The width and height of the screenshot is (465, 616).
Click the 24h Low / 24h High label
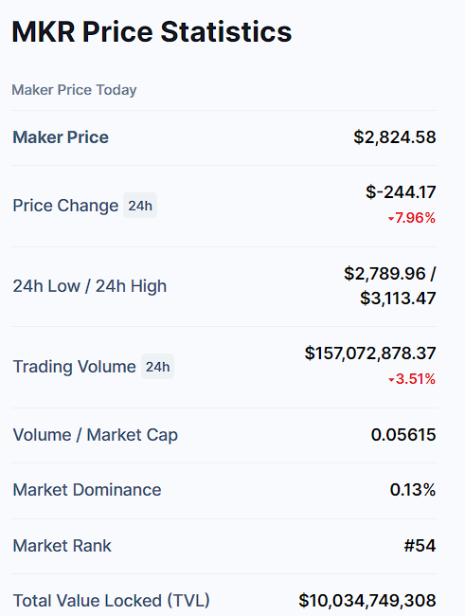click(90, 286)
